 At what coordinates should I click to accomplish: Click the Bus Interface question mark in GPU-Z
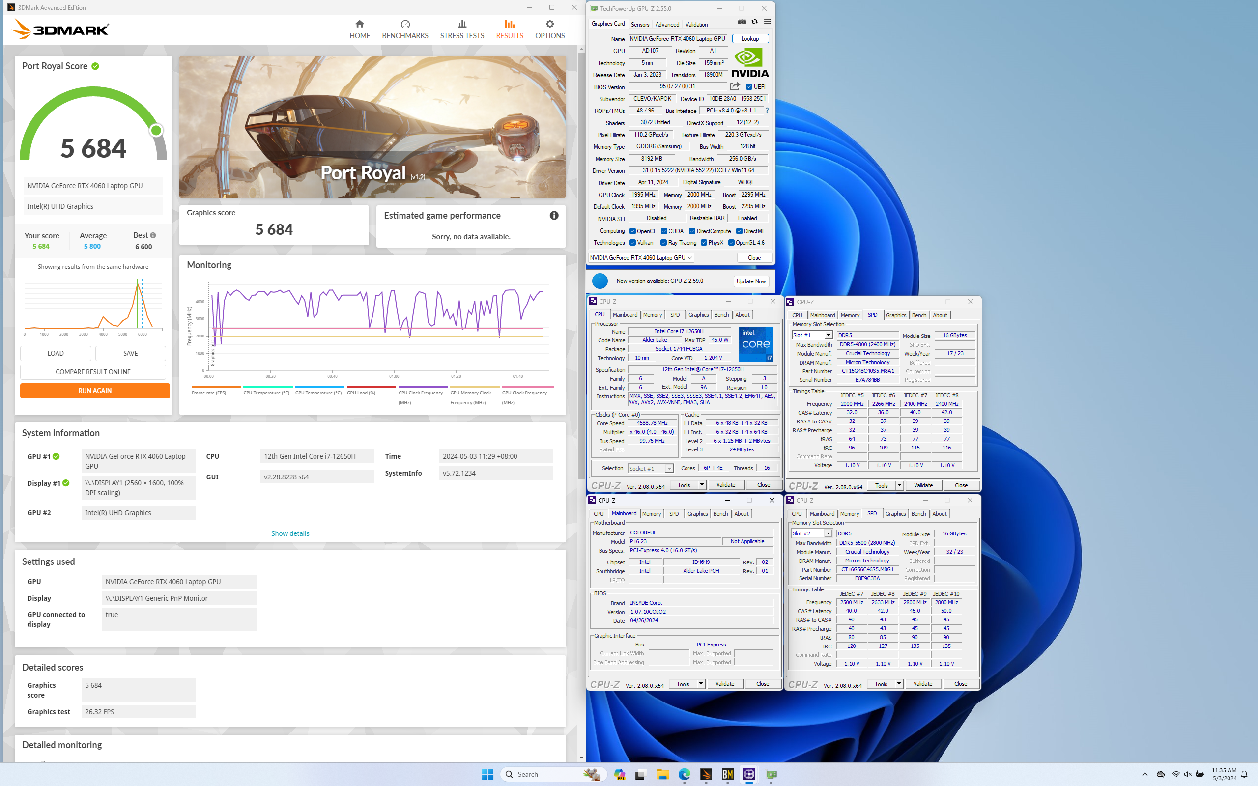pos(767,111)
